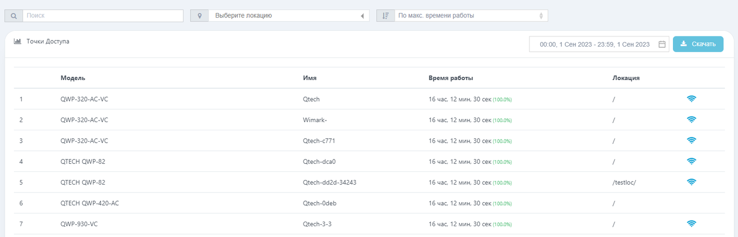Viewport: 738px width, 237px height.
Task: Open the Выберите локацию dropdown
Action: tap(289, 16)
